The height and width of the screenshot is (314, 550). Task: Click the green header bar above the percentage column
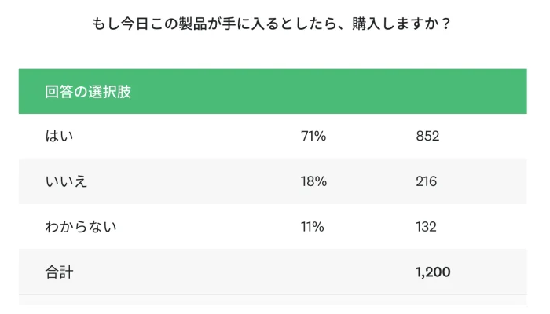pyautogui.click(x=313, y=92)
